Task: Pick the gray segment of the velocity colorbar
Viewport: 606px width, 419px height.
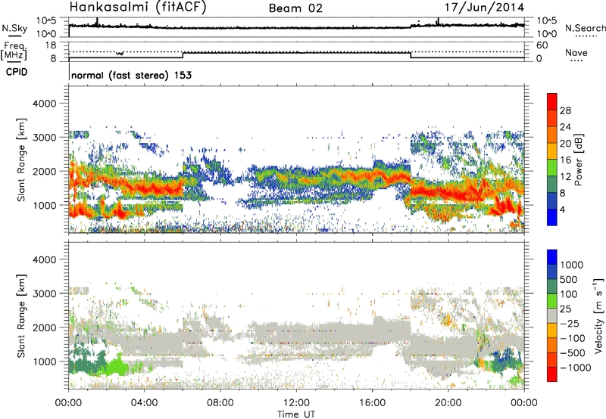Action: pyautogui.click(x=552, y=315)
